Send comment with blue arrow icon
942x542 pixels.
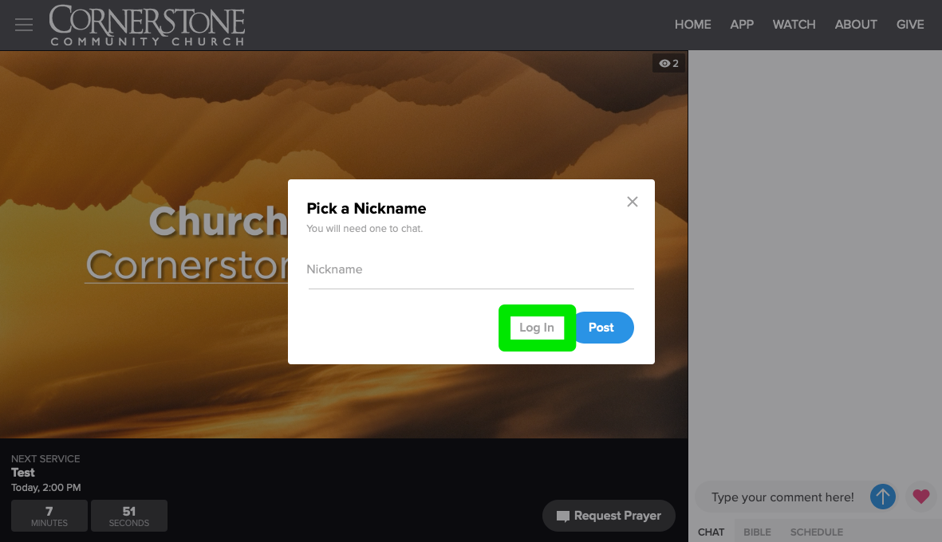click(882, 497)
